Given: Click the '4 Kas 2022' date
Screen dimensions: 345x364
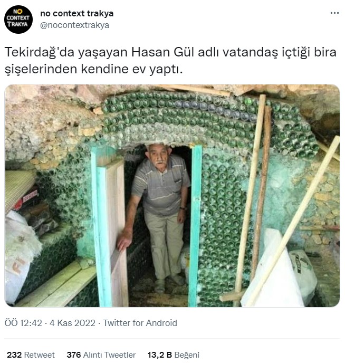Looking at the screenshot, I should click(x=72, y=323).
